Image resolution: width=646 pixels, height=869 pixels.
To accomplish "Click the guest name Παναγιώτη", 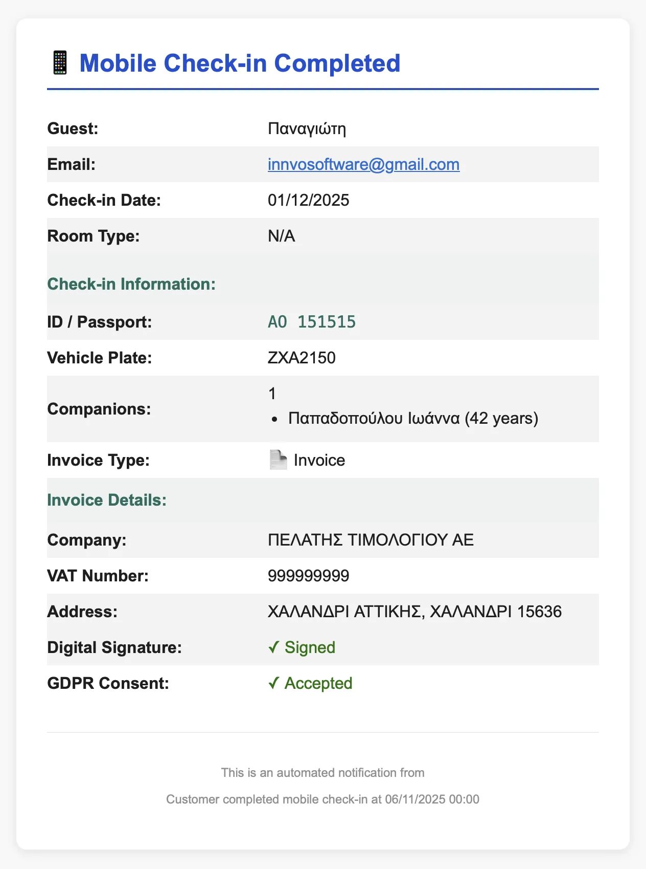I will pos(307,128).
